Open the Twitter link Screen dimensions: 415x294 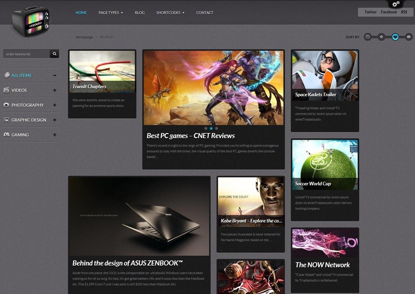pyautogui.click(x=370, y=12)
